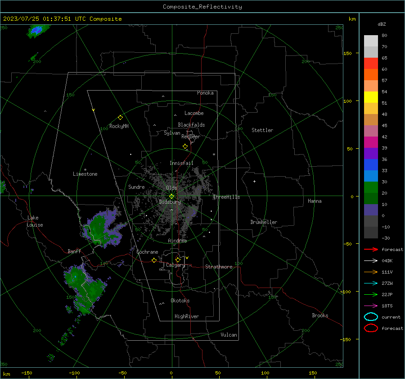Click the red 65 dBZ legend swatch
Image resolution: width=405 pixels, height=379 pixels.
[x=371, y=63]
